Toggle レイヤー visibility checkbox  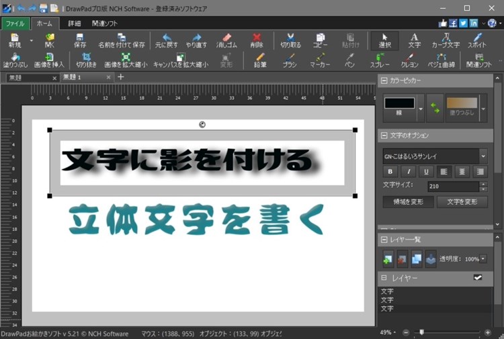478,277
